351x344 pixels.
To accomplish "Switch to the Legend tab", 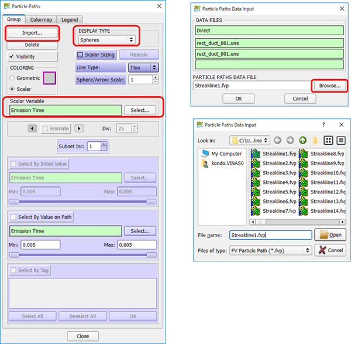I will point(70,19).
